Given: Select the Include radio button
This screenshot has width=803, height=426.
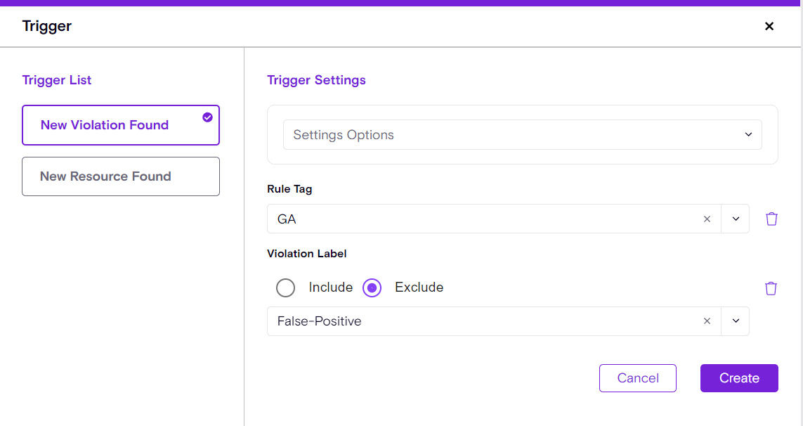Looking at the screenshot, I should coord(285,288).
